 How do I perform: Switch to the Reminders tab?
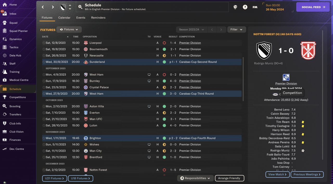[x=98, y=17]
